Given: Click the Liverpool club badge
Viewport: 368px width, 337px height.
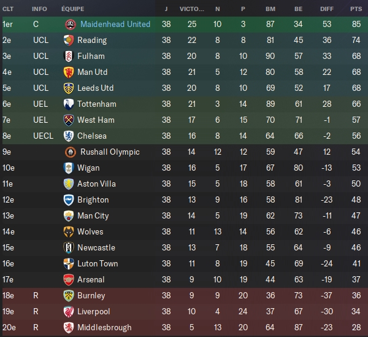Looking at the screenshot, I should pos(69,311).
